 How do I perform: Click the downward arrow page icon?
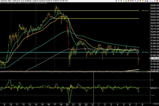tap(133, 1)
